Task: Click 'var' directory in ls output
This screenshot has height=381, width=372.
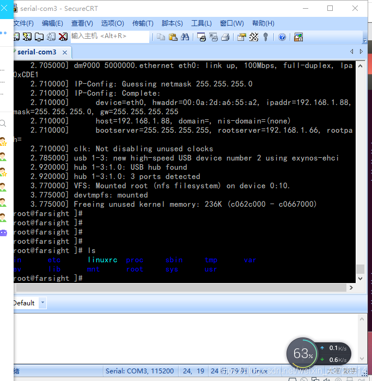Action: pos(250,260)
